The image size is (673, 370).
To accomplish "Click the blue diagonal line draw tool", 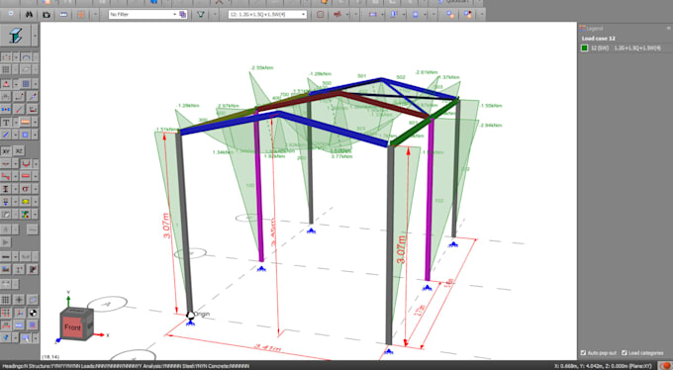I will coord(6,135).
